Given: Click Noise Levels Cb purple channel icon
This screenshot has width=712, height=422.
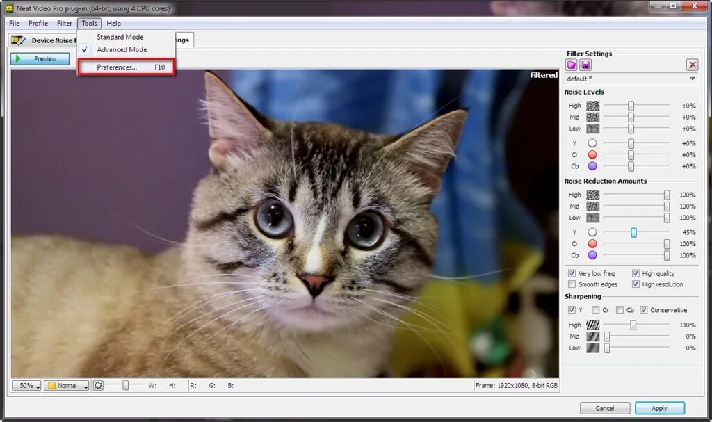Looking at the screenshot, I should coord(592,166).
